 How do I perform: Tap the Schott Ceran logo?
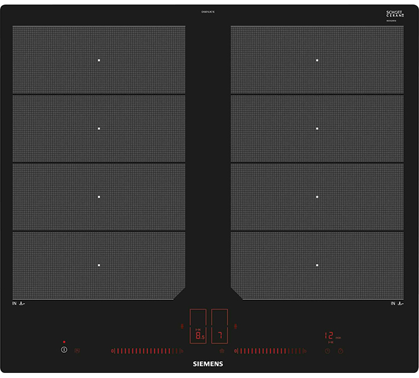394,14
